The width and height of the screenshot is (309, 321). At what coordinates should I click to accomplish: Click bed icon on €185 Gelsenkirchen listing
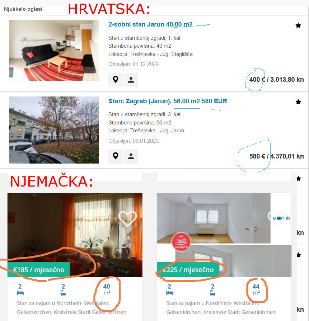click(x=20, y=293)
